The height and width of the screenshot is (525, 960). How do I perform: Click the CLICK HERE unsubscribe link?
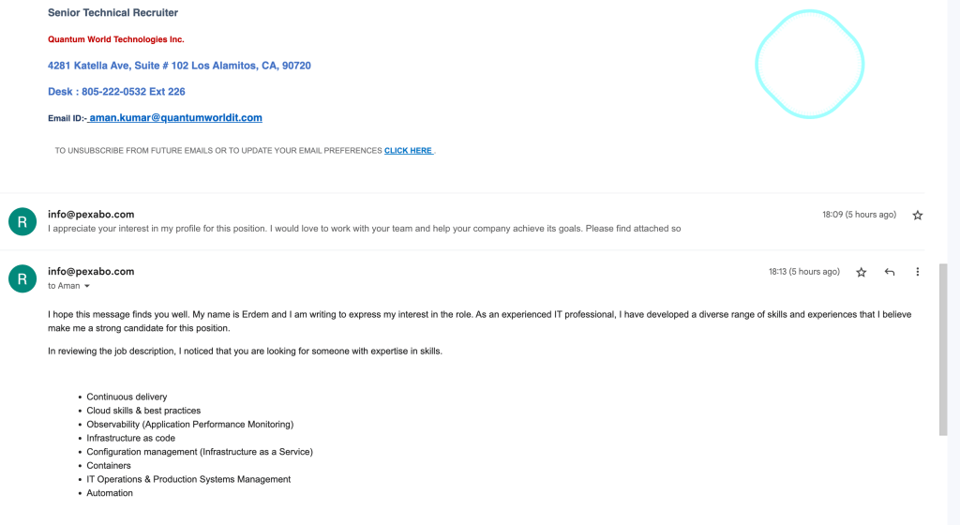(409, 151)
